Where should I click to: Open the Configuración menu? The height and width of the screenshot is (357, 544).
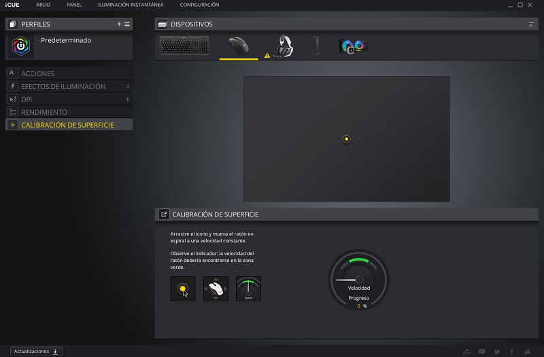(199, 5)
